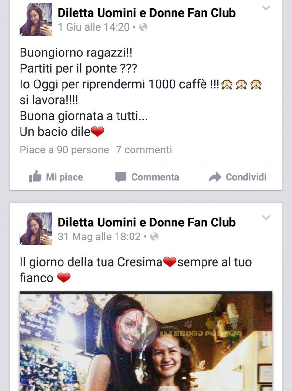Click the first post text Buongiorno ragazzi
Image resolution: width=292 pixels, height=391 pixels.
tap(76, 52)
